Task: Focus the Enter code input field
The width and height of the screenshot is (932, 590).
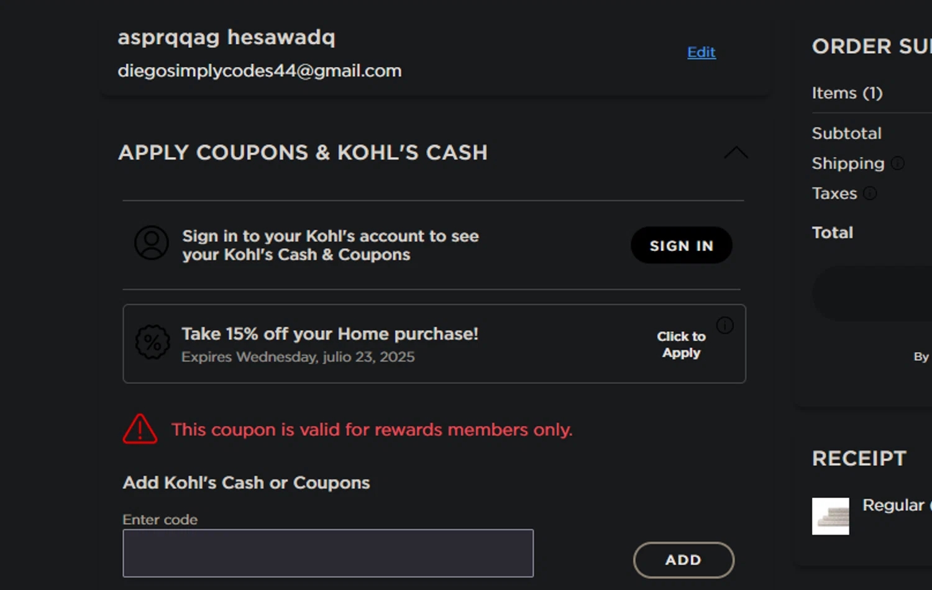Action: [327, 553]
